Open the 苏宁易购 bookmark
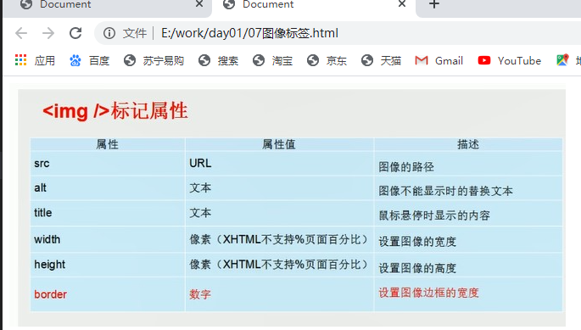 (x=154, y=60)
